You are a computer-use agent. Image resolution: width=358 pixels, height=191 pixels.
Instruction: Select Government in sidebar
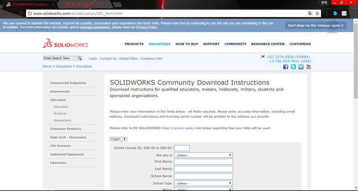(x=60, y=92)
